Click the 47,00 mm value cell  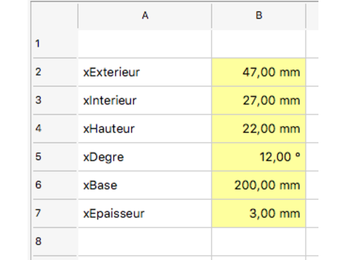tap(258, 72)
